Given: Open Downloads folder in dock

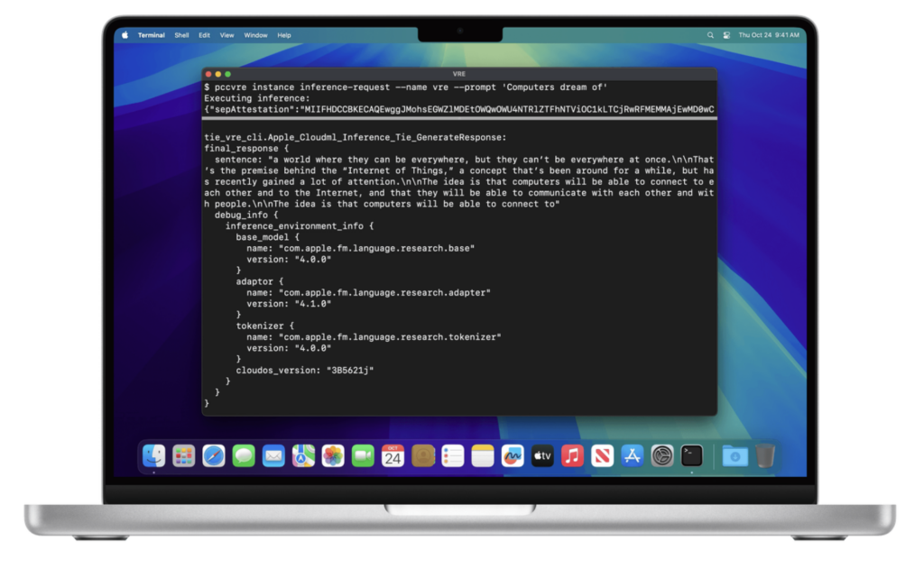Looking at the screenshot, I should tap(735, 455).
